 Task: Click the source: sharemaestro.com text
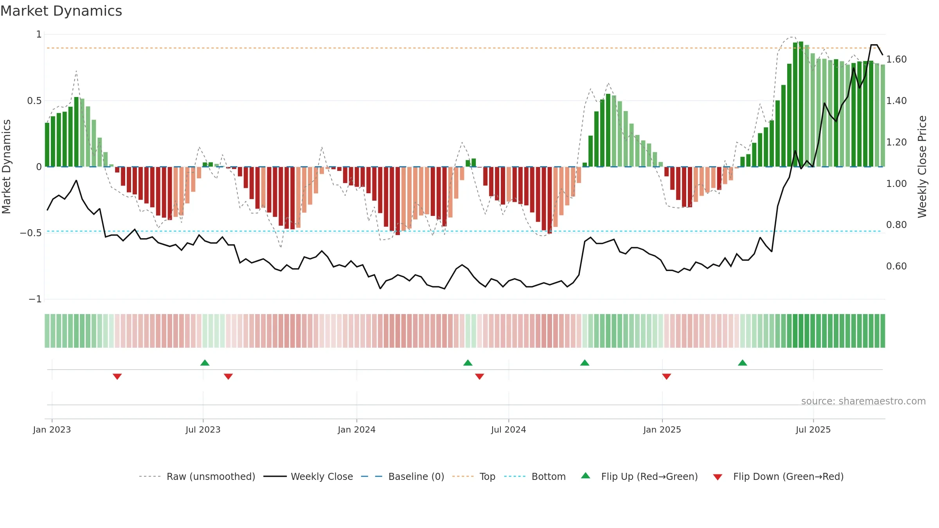click(x=863, y=401)
